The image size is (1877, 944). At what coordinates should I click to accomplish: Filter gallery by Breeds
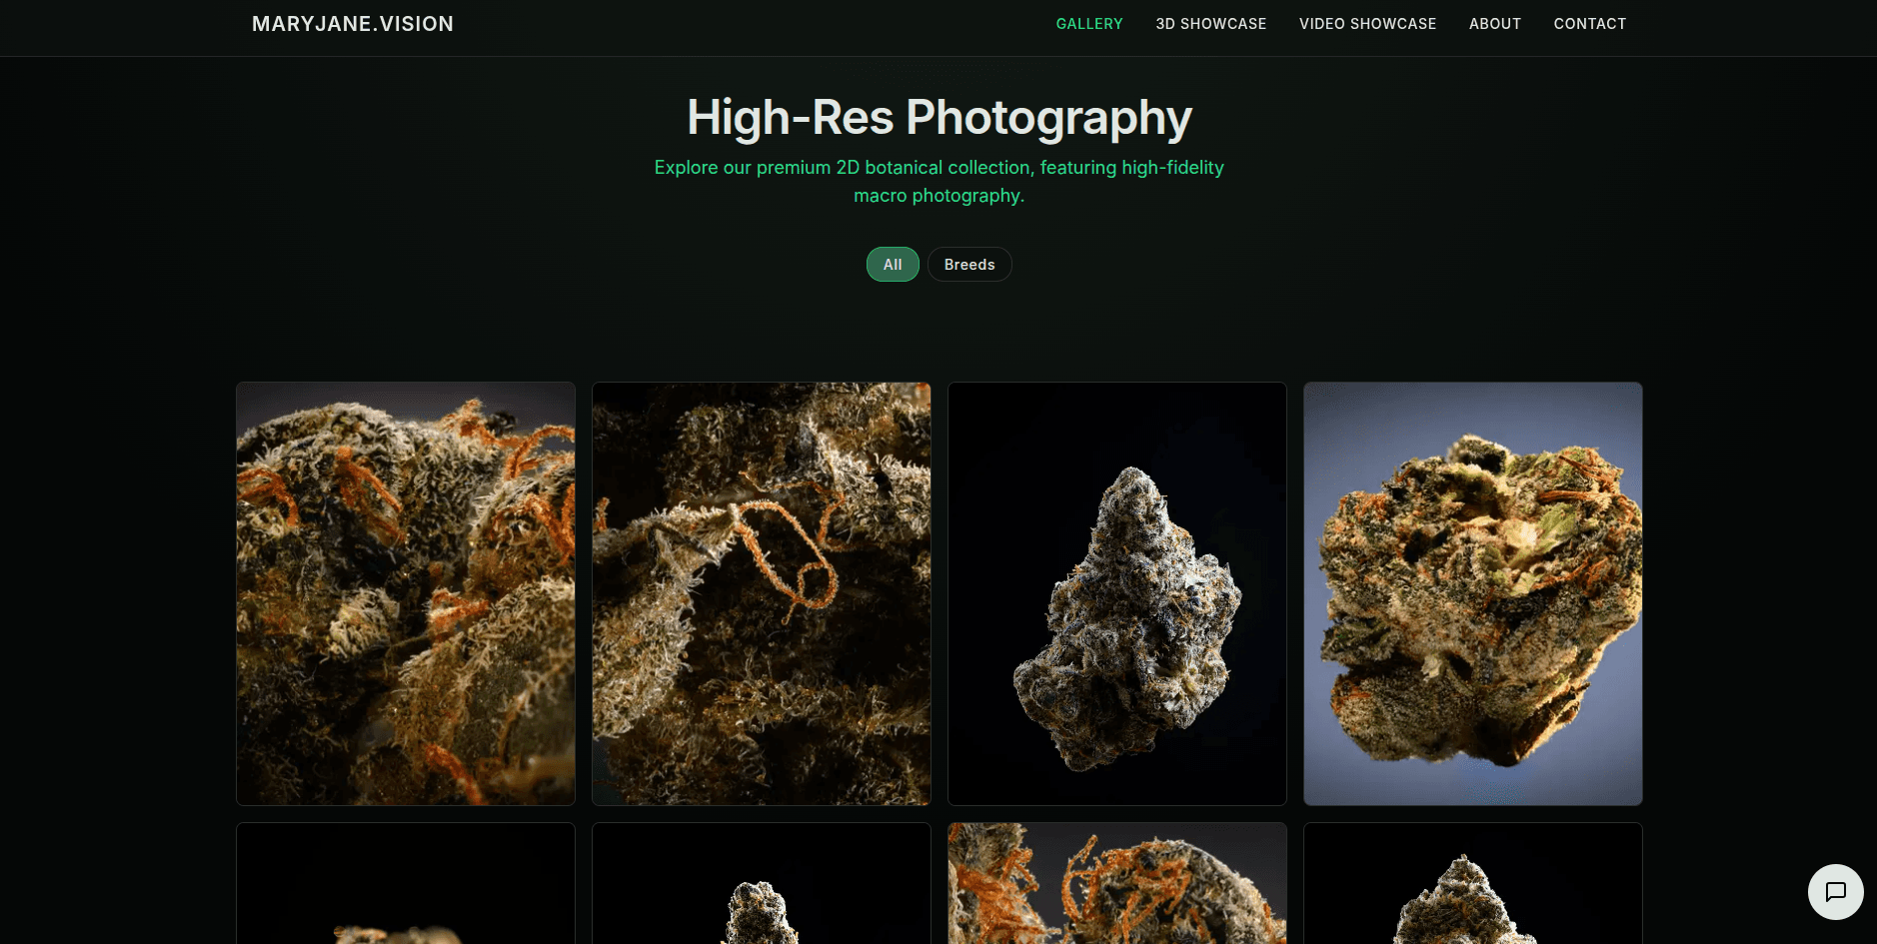[969, 265]
